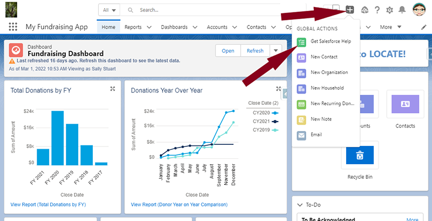Screen dimensions: 432x221
Task: Open the Global Actions plus icon
Action: coord(349,10)
